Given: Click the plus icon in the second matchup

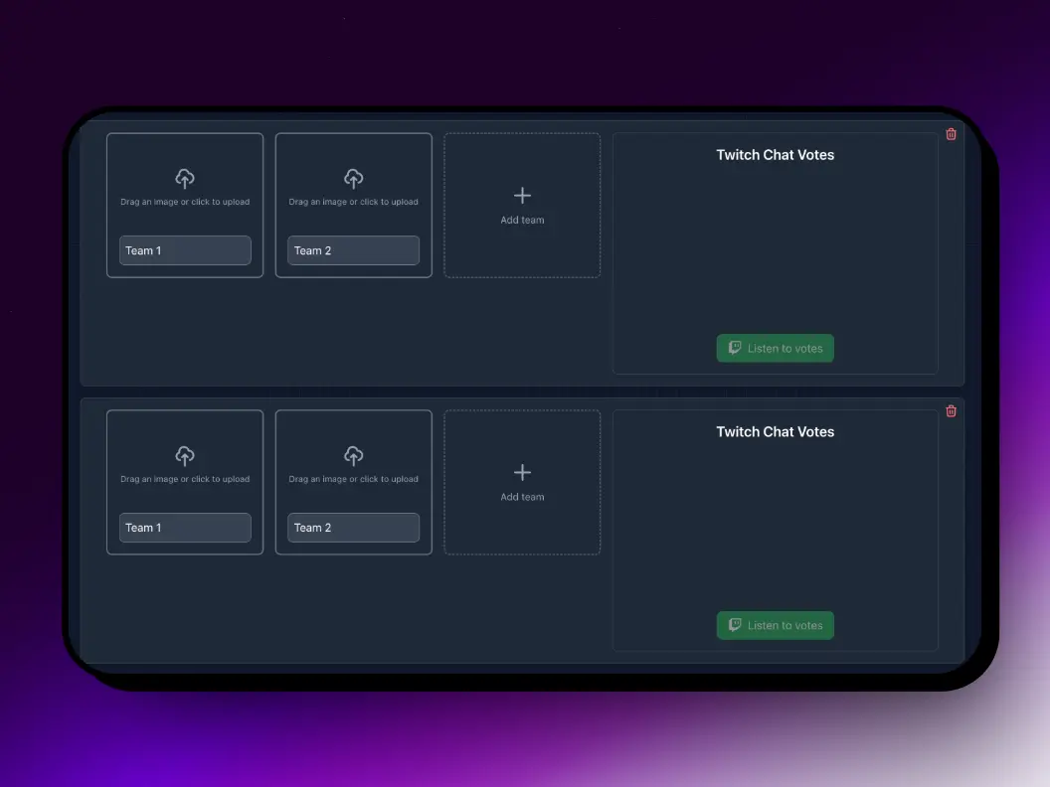Looking at the screenshot, I should [x=522, y=472].
